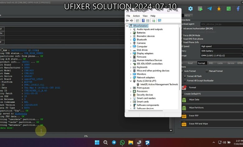Click the green notes icon in header
The width and height of the screenshot is (243, 147).
point(229,9)
